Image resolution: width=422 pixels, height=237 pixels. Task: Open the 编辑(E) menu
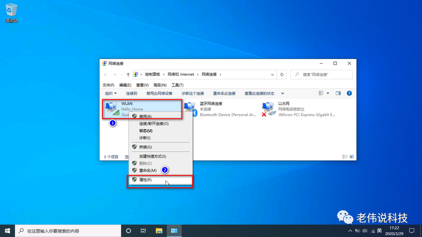125,85
